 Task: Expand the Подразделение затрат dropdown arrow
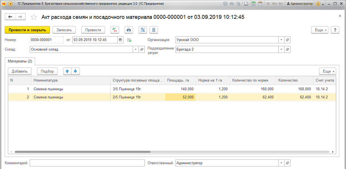tap(281, 50)
